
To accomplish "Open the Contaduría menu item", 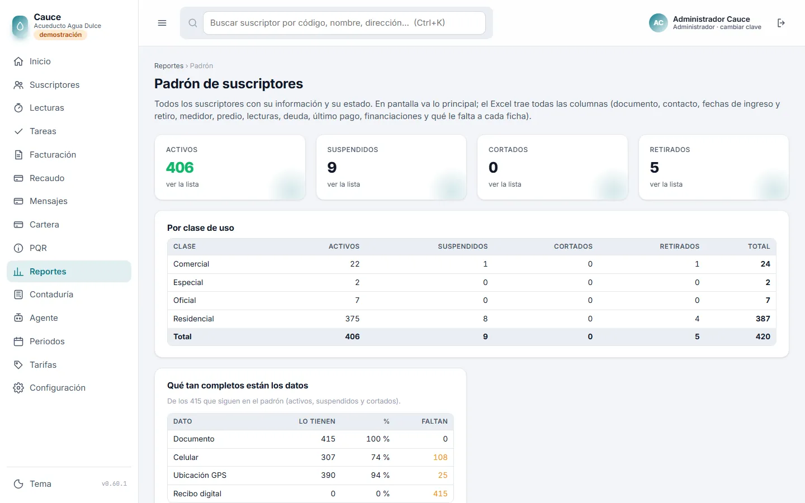I will click(x=69, y=295).
